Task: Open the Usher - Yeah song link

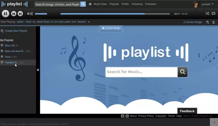Action: (24, 22)
